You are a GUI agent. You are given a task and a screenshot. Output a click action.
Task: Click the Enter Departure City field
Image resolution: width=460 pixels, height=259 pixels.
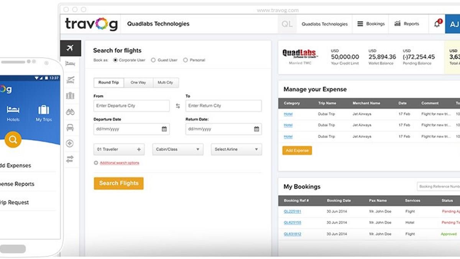[x=131, y=106]
